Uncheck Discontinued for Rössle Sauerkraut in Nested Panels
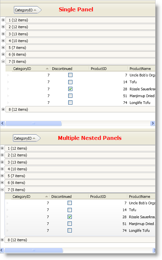Viewport: 162px width, 260px height. coord(70,217)
